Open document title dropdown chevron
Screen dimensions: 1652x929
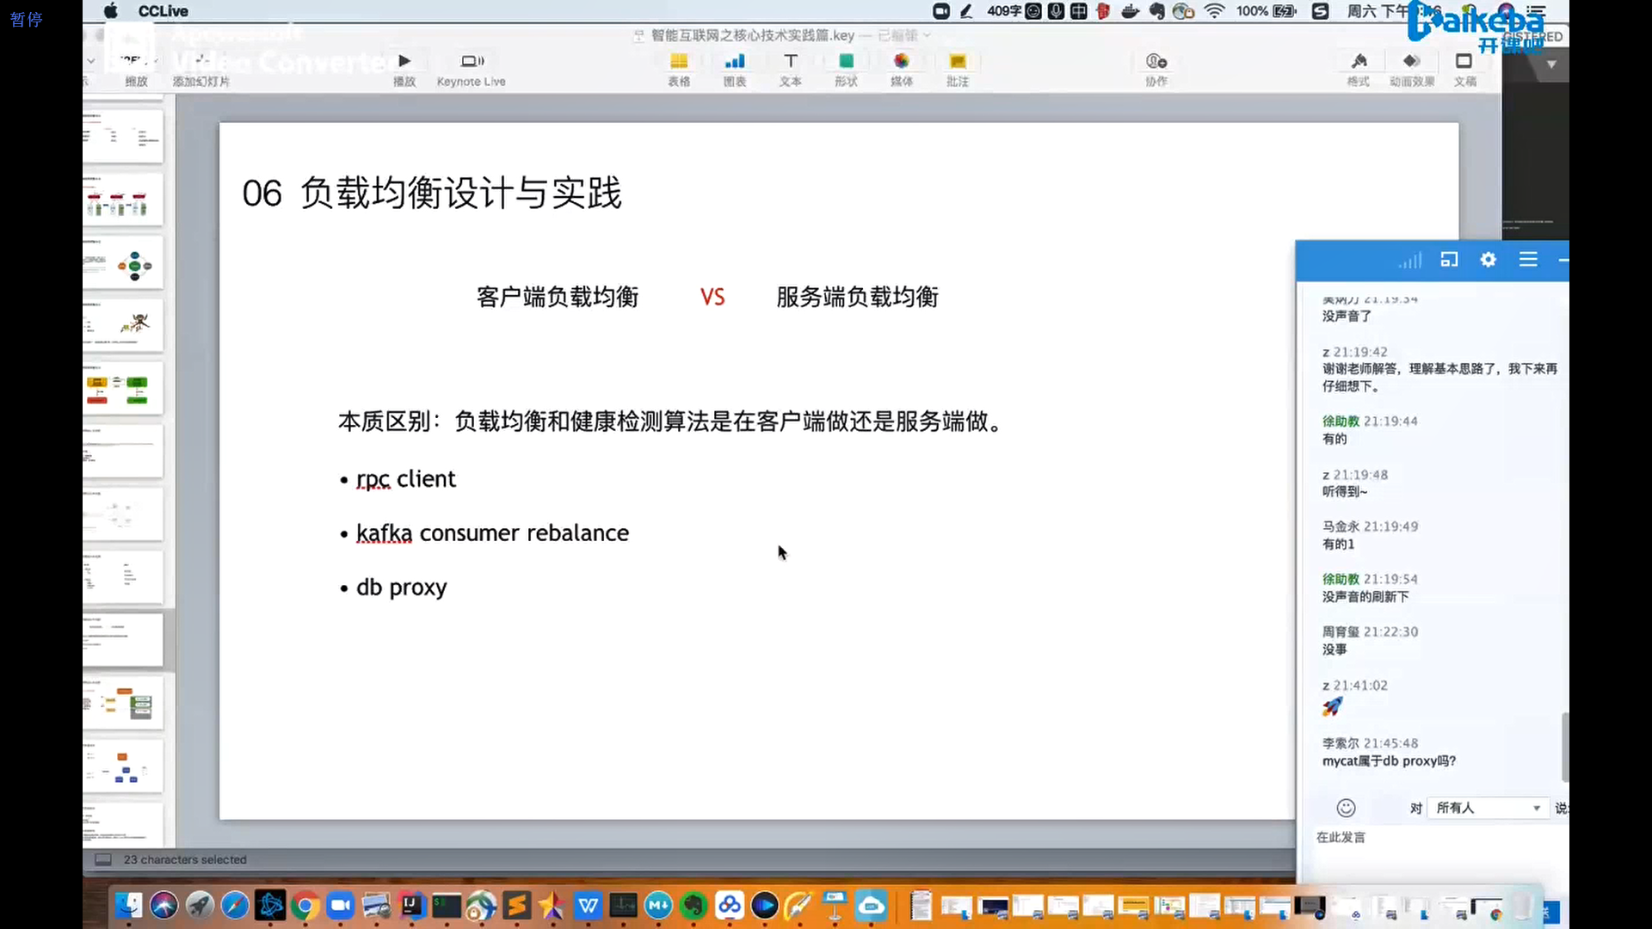point(927,36)
